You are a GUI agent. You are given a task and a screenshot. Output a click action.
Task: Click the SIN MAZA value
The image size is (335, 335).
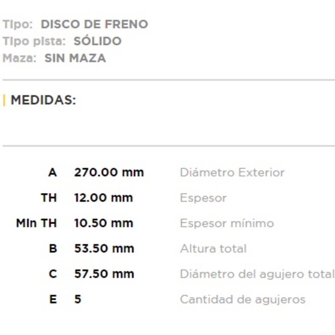[75, 58]
